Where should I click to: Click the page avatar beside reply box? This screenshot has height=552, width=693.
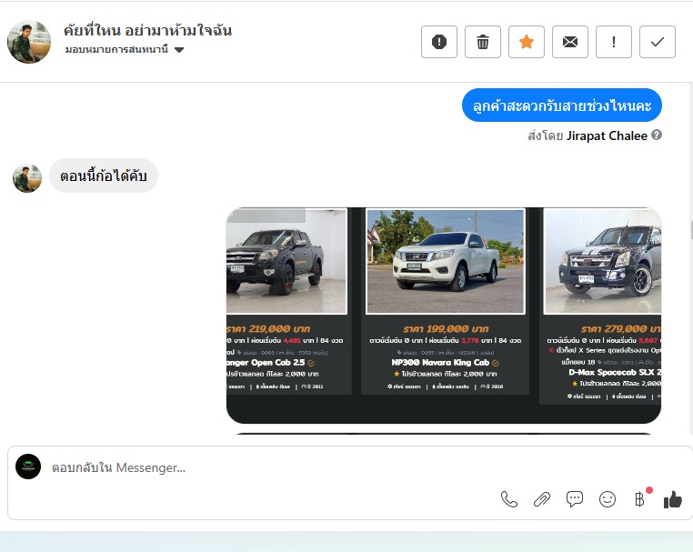28,467
